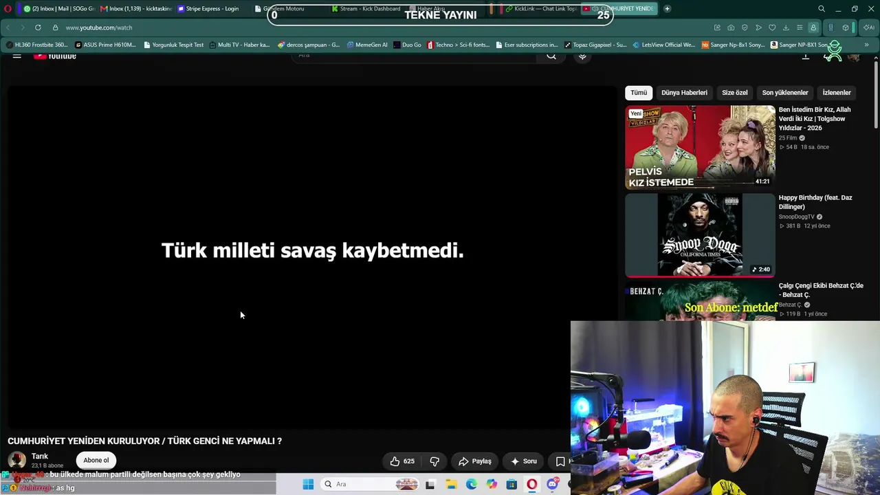Click the send flow arrow icon
880x495 pixels.
758,27
